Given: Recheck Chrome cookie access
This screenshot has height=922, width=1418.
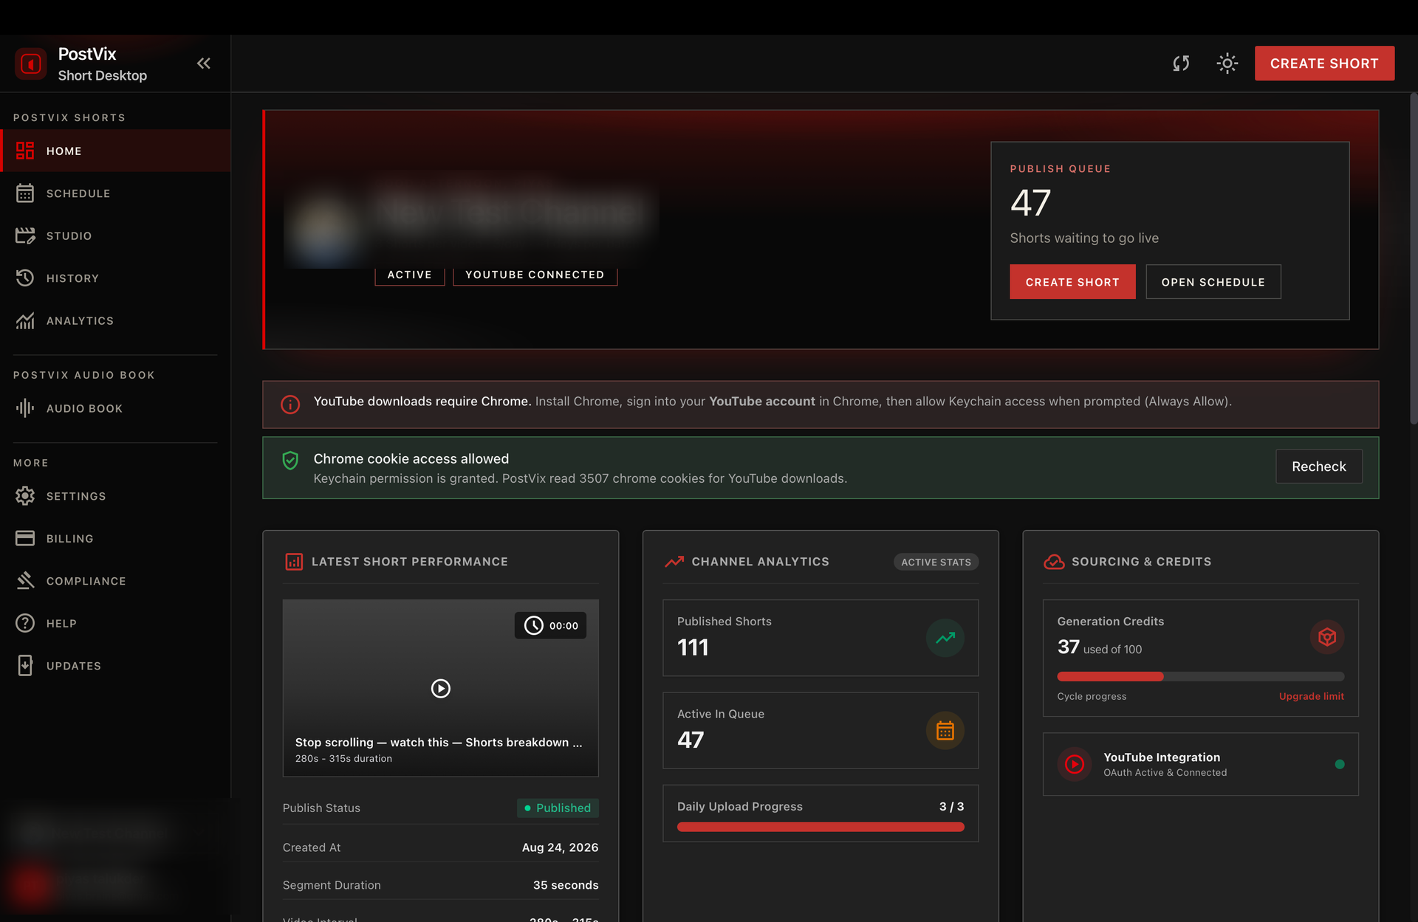Looking at the screenshot, I should pos(1319,467).
